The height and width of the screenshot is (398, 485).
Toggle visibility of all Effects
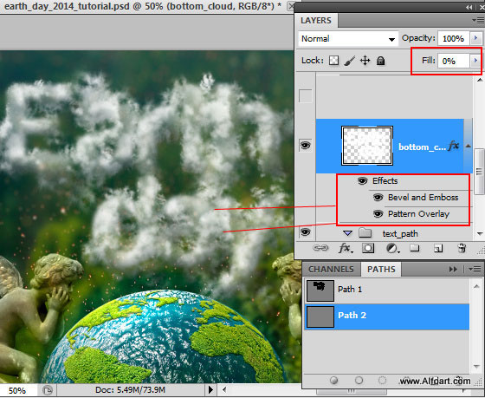(x=362, y=180)
